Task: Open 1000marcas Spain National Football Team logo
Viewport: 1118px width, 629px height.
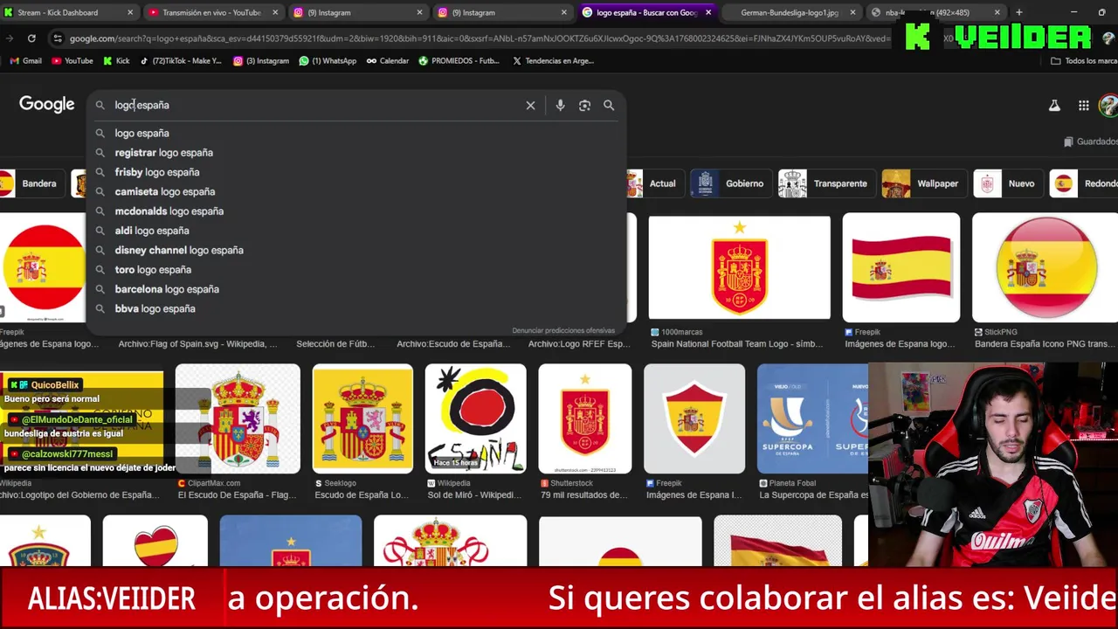Action: [x=739, y=267]
